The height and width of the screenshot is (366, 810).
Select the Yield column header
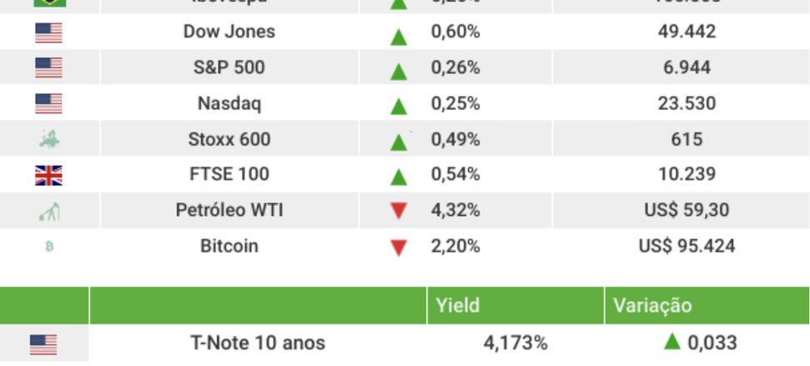(x=458, y=306)
